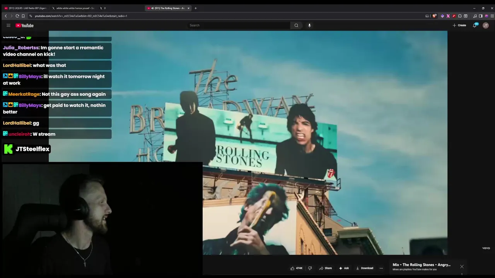Open the red extension icon in toolbar
The height and width of the screenshot is (278, 495).
point(454,16)
